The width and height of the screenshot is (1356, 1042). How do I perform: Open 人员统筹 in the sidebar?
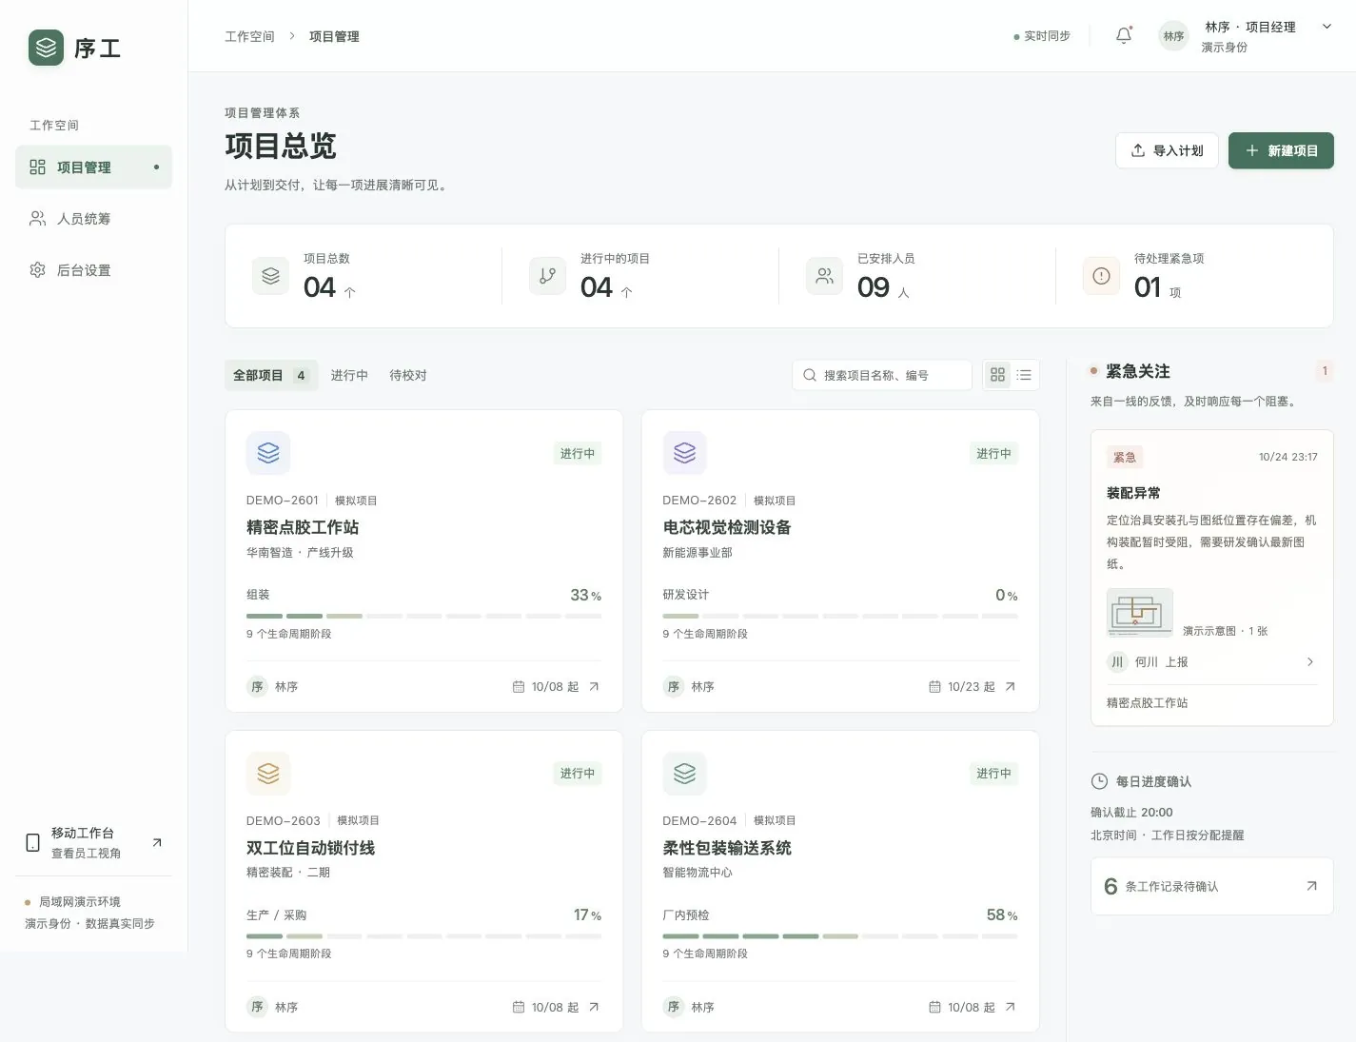tap(93, 219)
